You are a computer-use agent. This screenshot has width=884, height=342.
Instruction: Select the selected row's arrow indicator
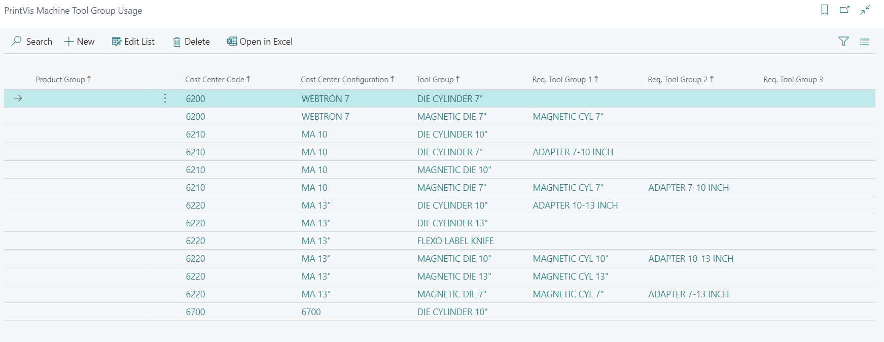tap(18, 98)
